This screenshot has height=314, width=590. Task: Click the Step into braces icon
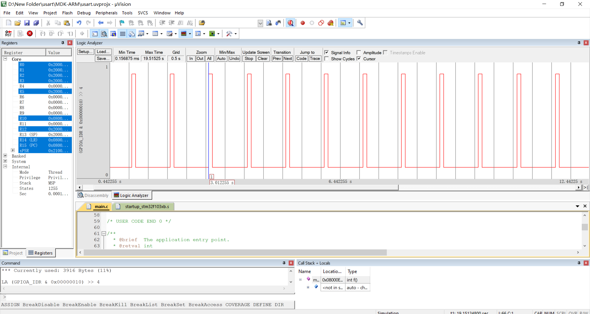pos(43,34)
